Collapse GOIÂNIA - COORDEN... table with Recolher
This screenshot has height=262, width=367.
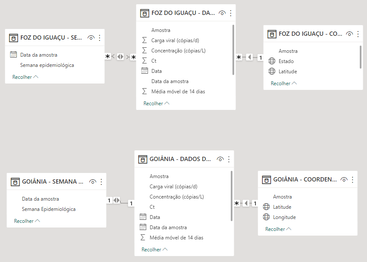pyautogui.click(x=278, y=229)
